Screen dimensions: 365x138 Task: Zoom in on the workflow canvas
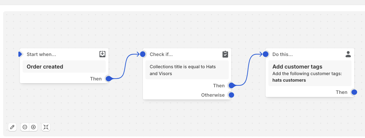click(33, 127)
